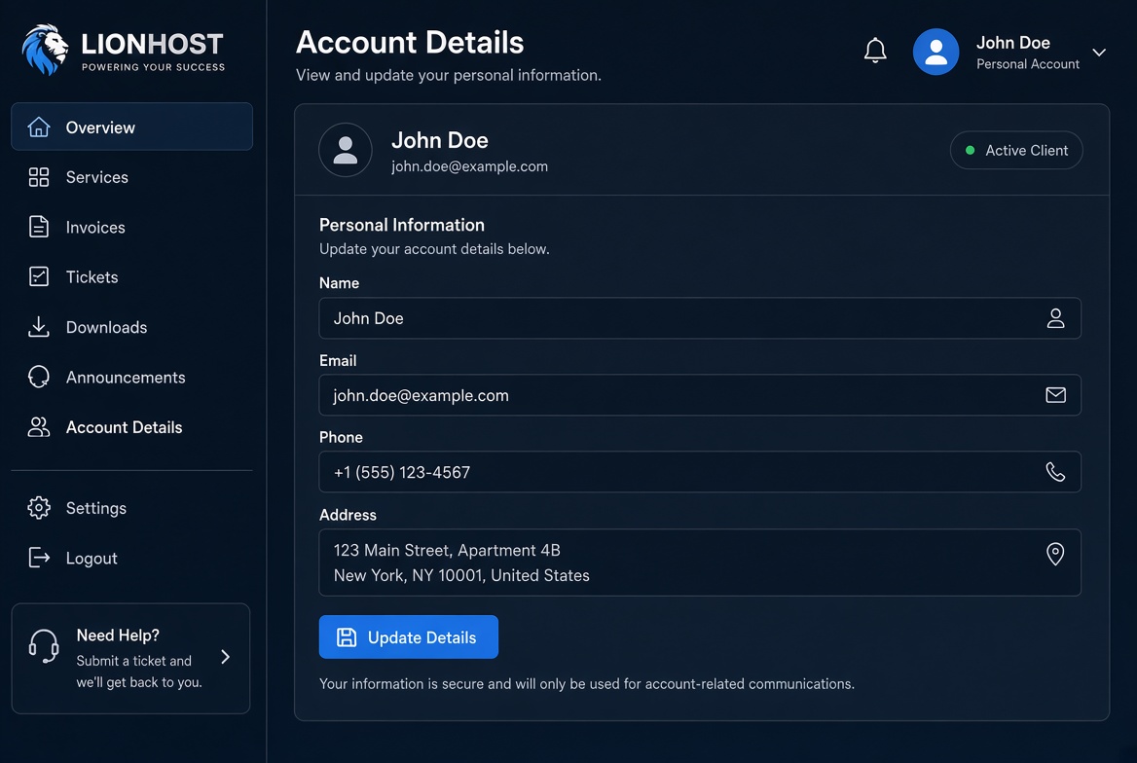Click Logout in the sidebar

pyautogui.click(x=132, y=558)
